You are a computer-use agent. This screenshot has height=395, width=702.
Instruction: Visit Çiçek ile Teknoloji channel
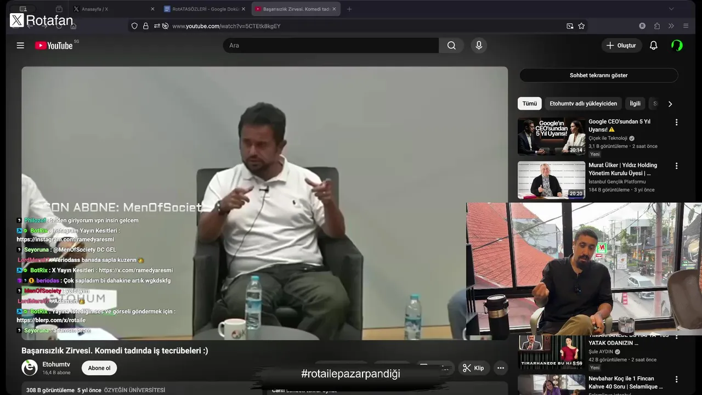(x=608, y=138)
